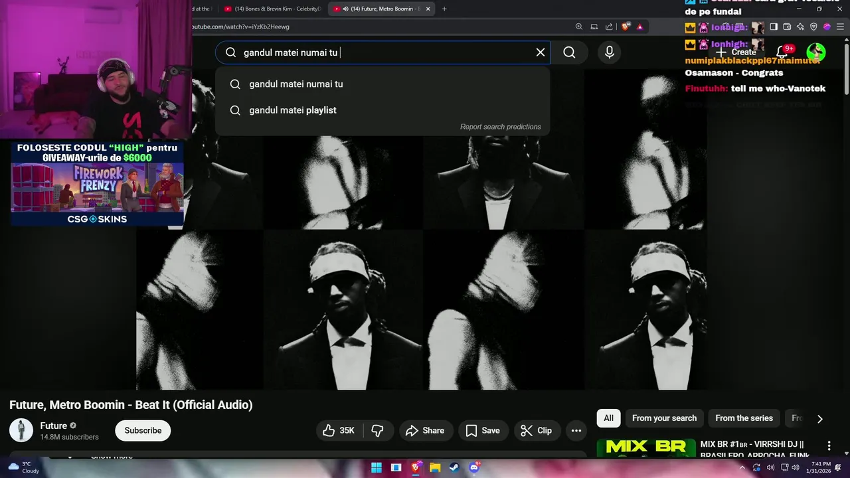
Task: Open options menu for MIX BR video
Action: [829, 445]
